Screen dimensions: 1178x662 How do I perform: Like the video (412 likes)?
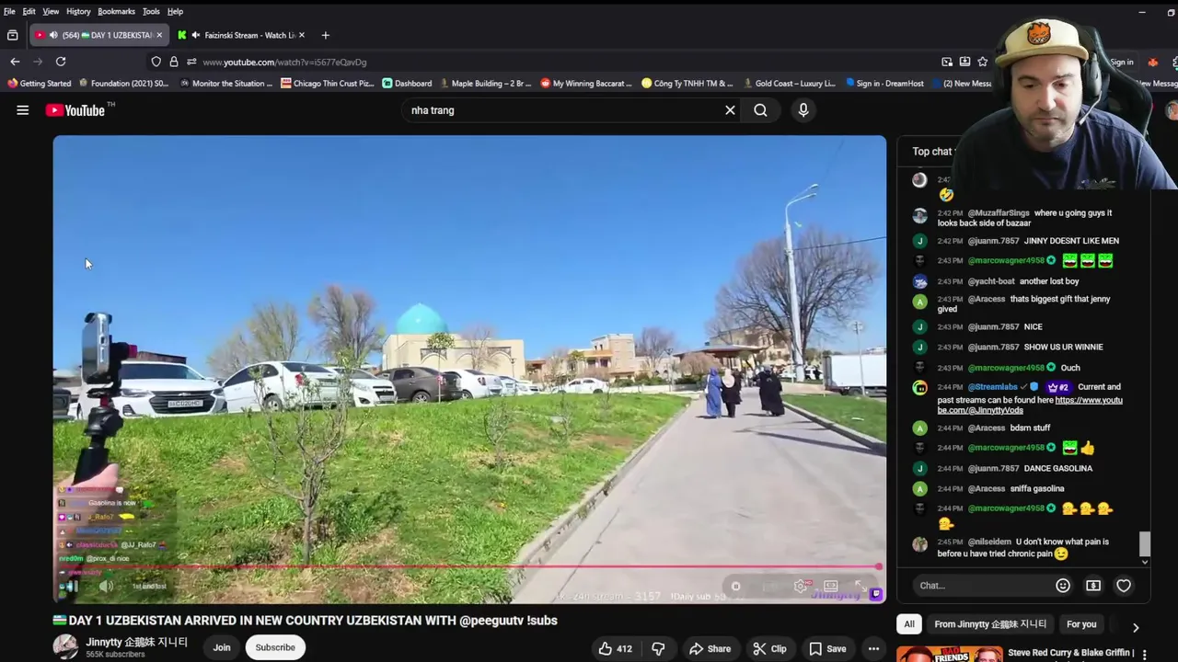pos(615,648)
